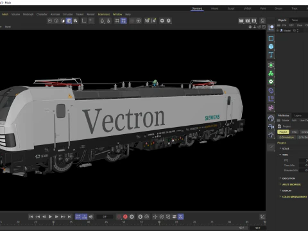Go to next keyframe

coord(63,217)
